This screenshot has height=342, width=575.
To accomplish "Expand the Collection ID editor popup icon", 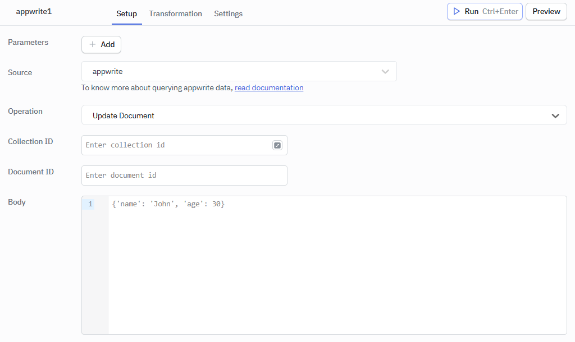I will point(277,145).
